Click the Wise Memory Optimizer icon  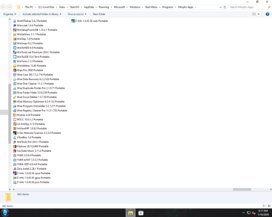15,102
